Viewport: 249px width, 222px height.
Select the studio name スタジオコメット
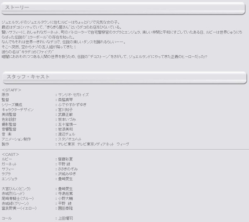pos(70,139)
